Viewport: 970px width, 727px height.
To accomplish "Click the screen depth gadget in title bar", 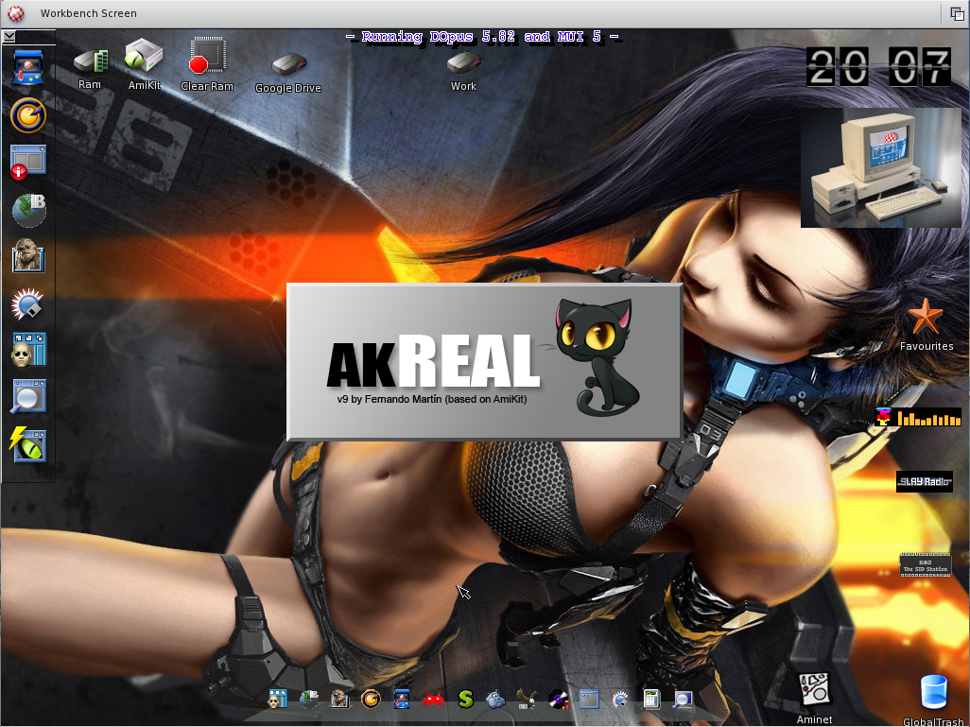I will (x=957, y=13).
